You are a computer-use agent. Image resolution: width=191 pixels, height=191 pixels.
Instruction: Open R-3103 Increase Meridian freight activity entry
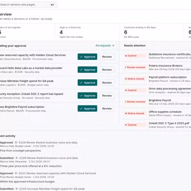(x=42, y=189)
